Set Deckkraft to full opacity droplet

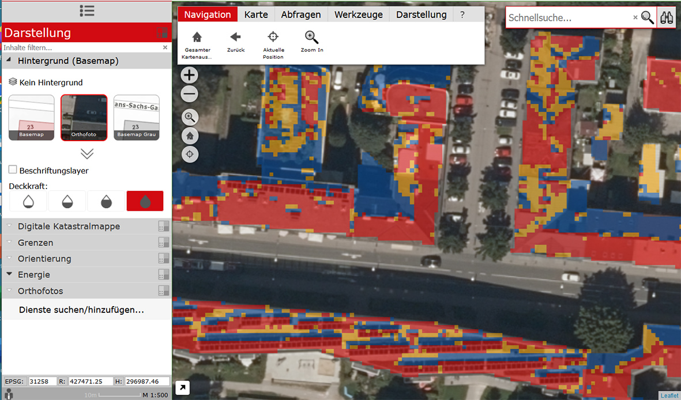145,201
